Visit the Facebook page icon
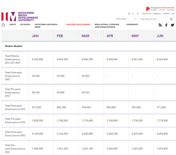Image resolution: width=176 pixels, height=155 pixels. [x=166, y=25]
